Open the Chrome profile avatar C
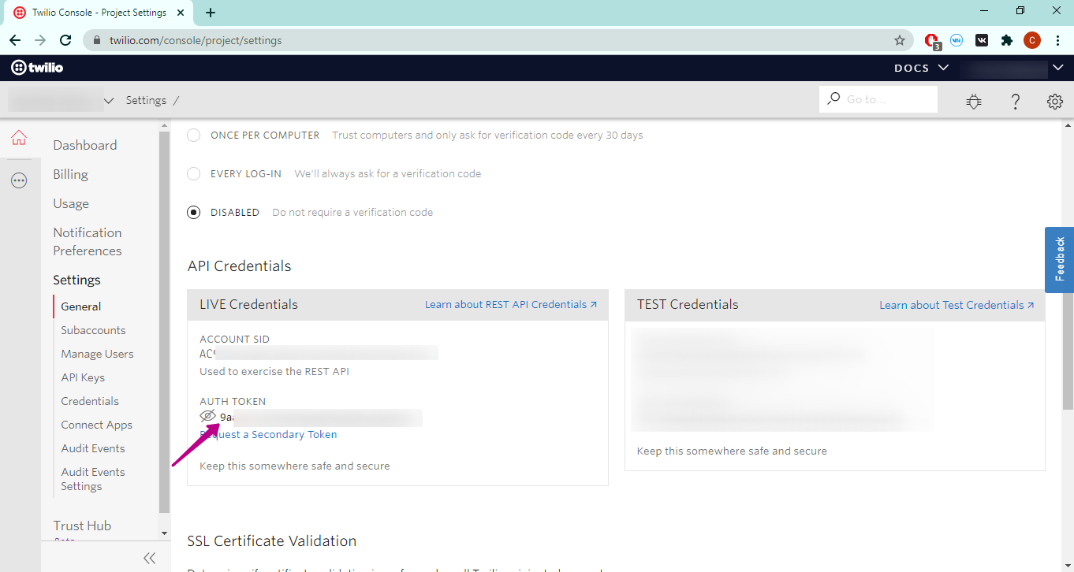Image resolution: width=1074 pixels, height=572 pixels. click(1032, 40)
